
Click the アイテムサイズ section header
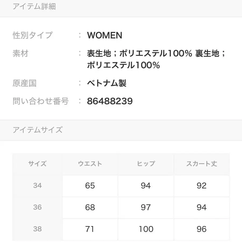[x=38, y=130]
